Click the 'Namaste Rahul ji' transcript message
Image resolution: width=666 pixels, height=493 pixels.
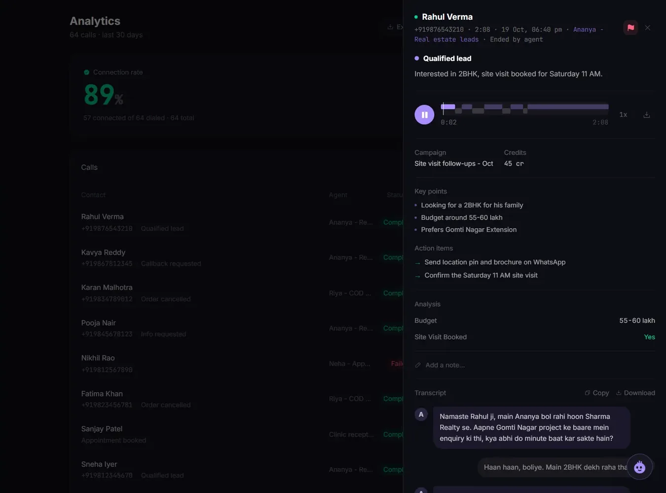[531, 427]
